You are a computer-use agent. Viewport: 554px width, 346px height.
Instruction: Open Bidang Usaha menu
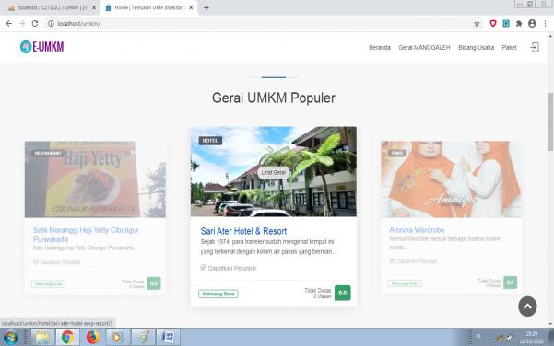[x=476, y=47]
